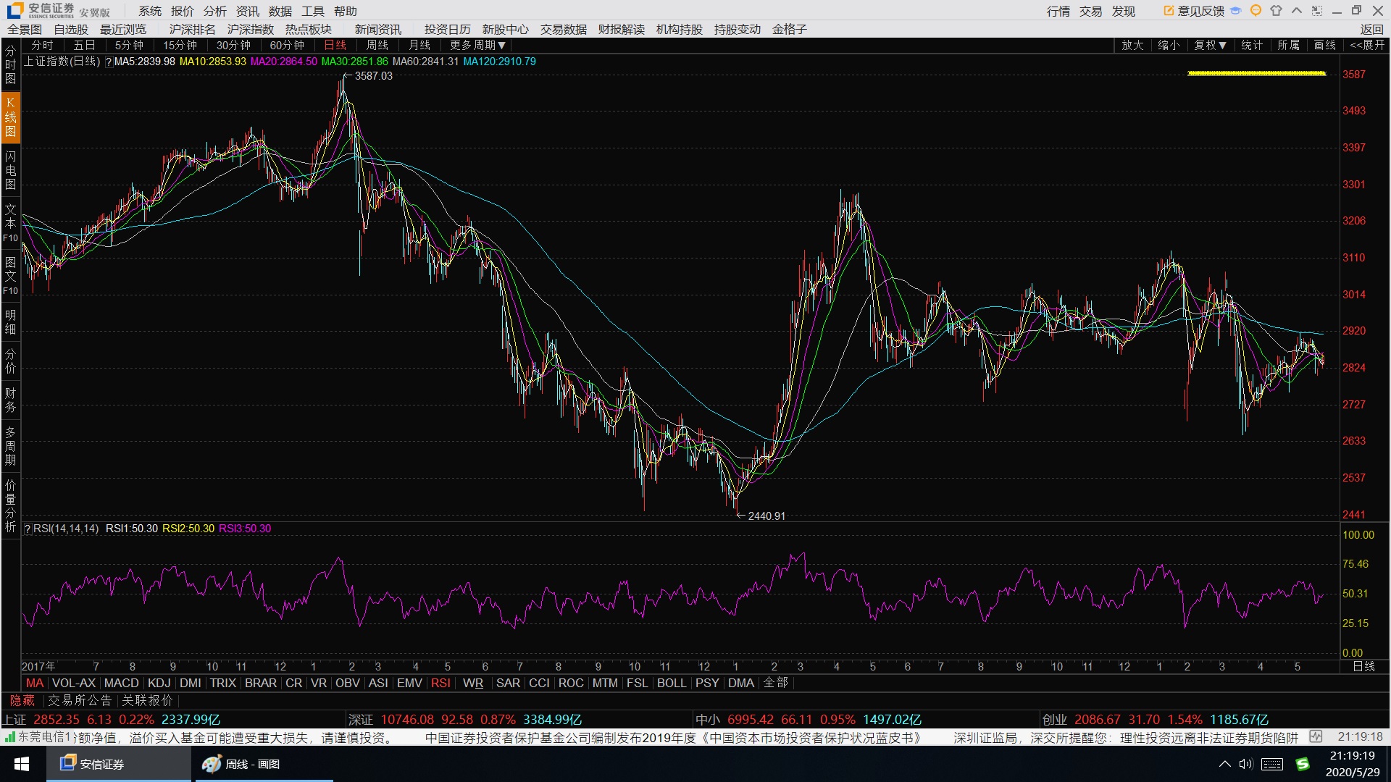Viewport: 1391px width, 782px height.
Task: Select the BOLL indicator tab
Action: coord(672,683)
